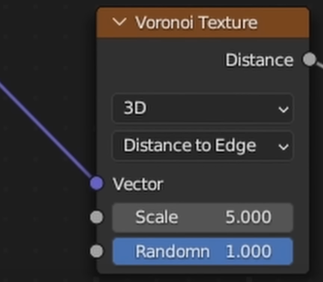Click the Distance to Edge dropdown arrow

tap(284, 147)
